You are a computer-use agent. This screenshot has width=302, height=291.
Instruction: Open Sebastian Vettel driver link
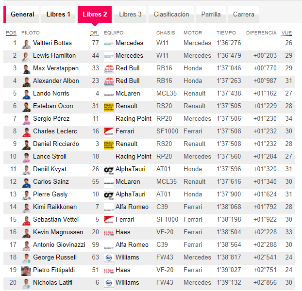[x=56, y=219]
